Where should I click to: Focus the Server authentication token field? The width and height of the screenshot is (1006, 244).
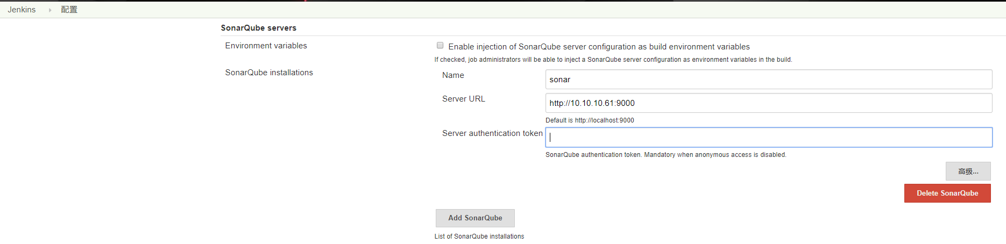(768, 138)
